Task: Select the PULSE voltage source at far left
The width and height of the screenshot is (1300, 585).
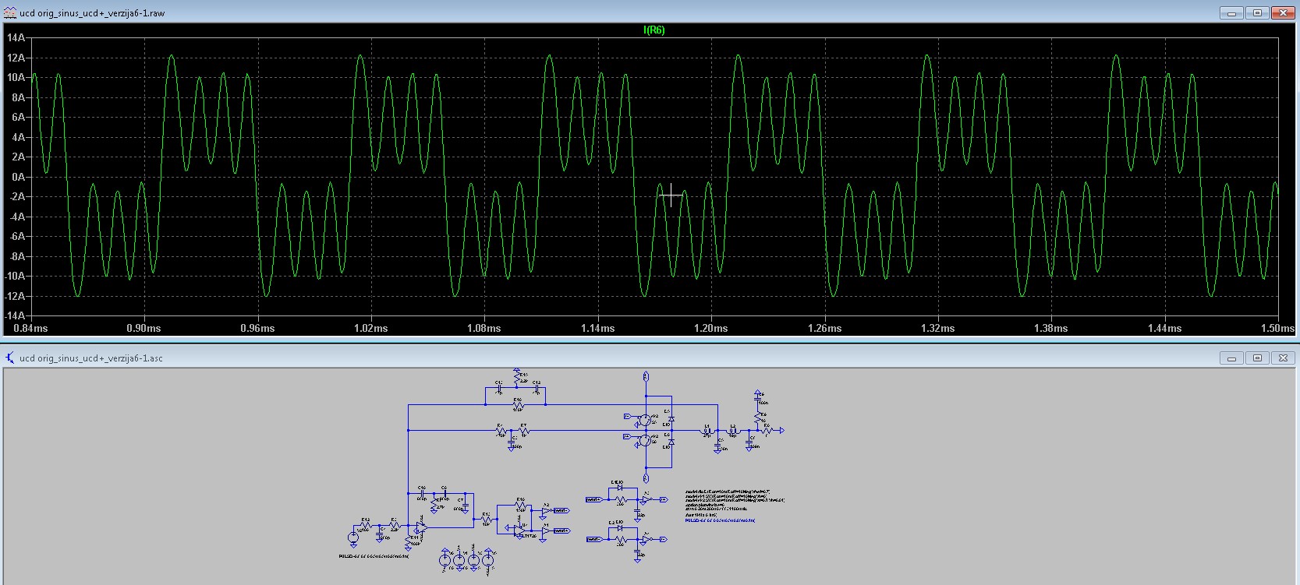Action: point(353,537)
